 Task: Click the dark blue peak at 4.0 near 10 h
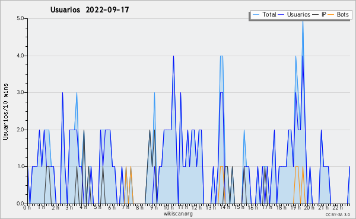(173, 57)
